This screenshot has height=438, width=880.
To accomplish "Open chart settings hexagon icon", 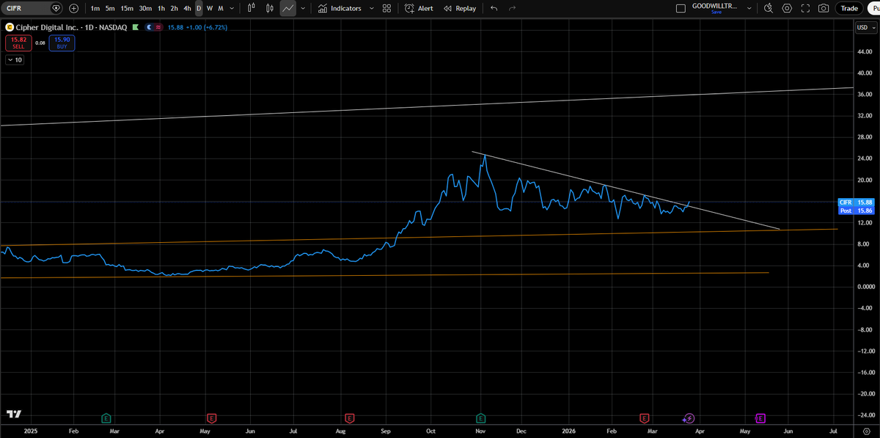I will pos(787,8).
